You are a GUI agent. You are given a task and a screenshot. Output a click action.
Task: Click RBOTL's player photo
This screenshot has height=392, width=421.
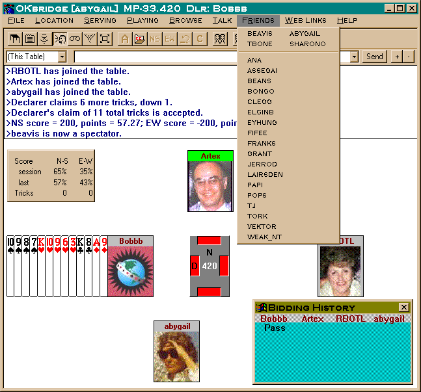coord(340,271)
